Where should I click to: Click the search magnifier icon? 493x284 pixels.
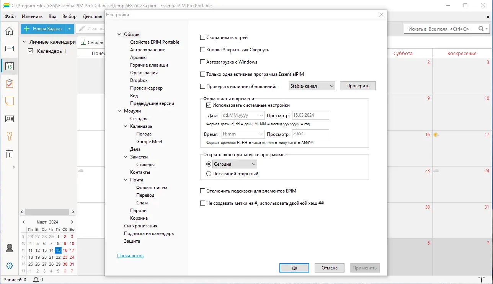(481, 29)
